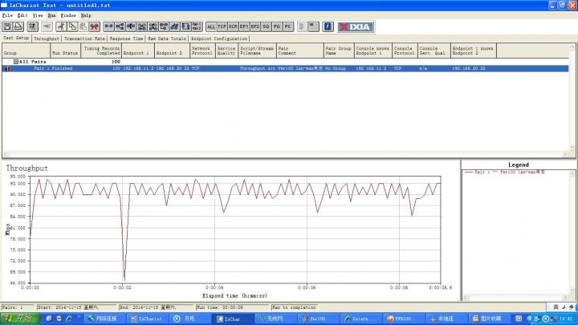Click the Print toolbar icon
Viewport: 578px width, 325px height.
pos(18,26)
